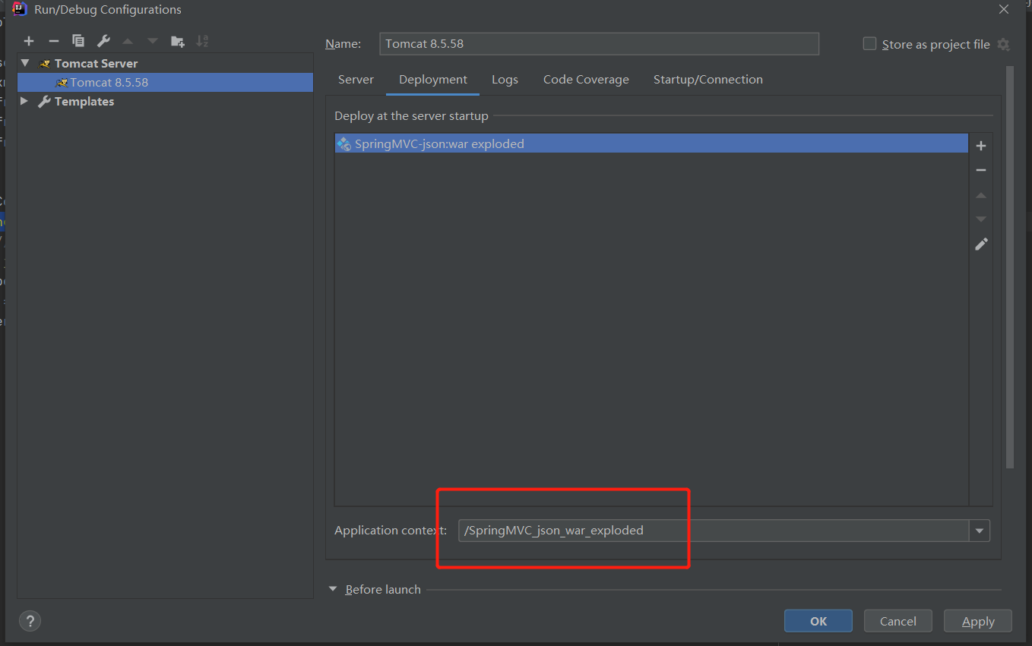Image resolution: width=1032 pixels, height=646 pixels.
Task: Click the Application context text field
Action: click(x=714, y=531)
